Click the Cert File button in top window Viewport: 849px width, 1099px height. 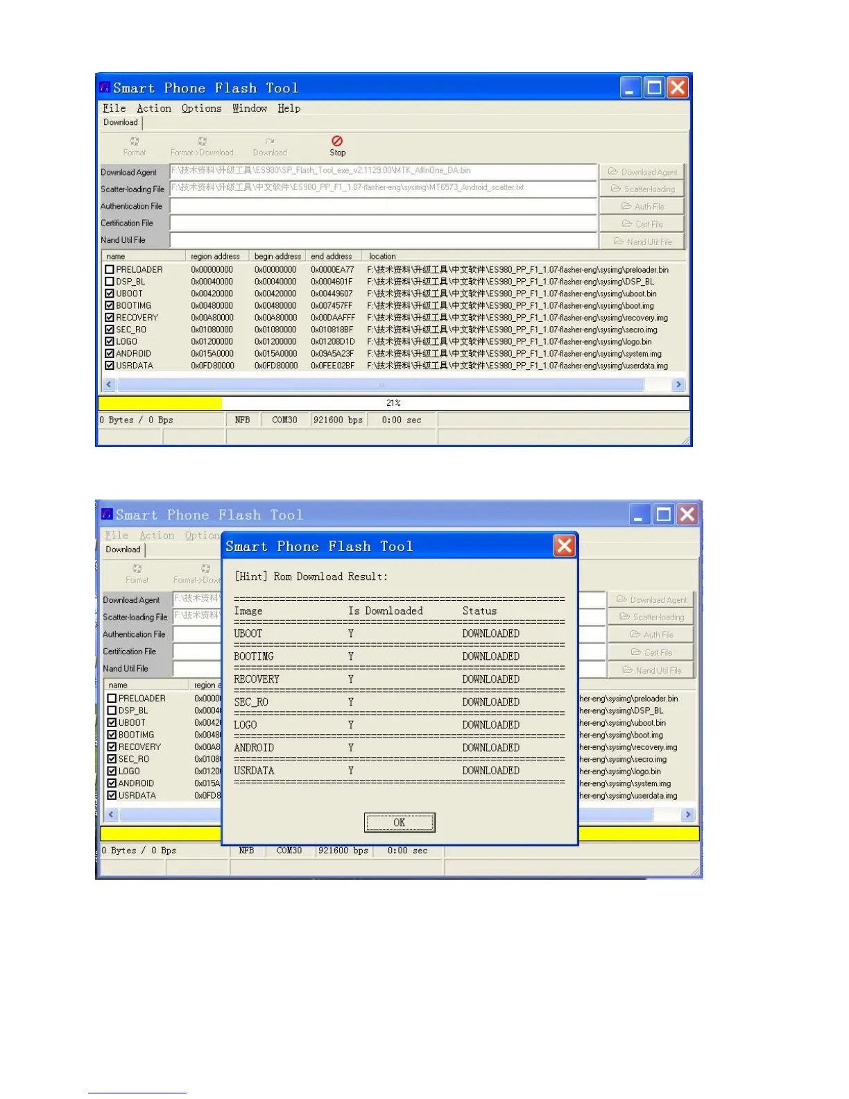pos(642,223)
